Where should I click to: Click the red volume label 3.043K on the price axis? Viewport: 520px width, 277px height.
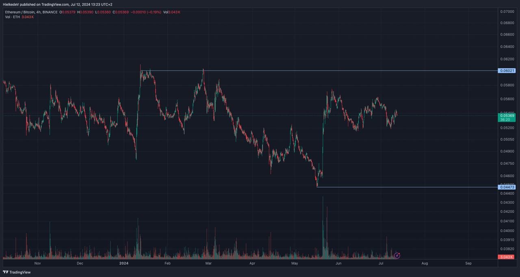point(507,257)
